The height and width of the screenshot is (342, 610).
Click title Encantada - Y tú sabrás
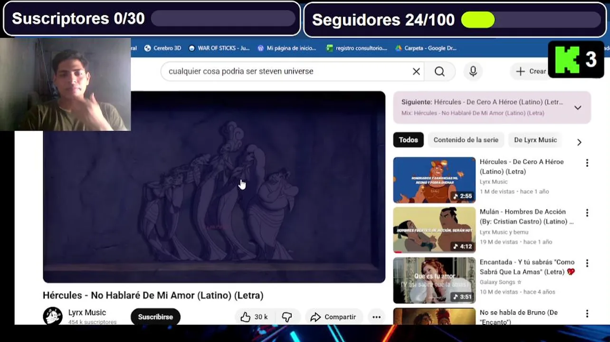click(x=527, y=267)
